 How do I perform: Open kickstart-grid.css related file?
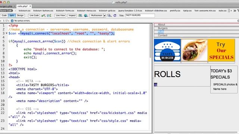[x=107, y=11]
